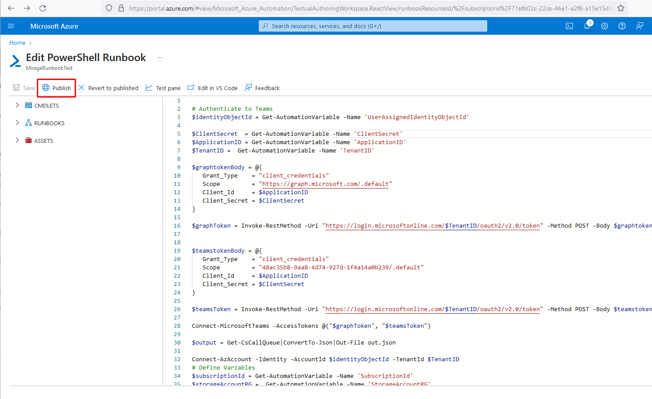Open the help question mark menu
The width and height of the screenshot is (652, 399).
point(622,26)
